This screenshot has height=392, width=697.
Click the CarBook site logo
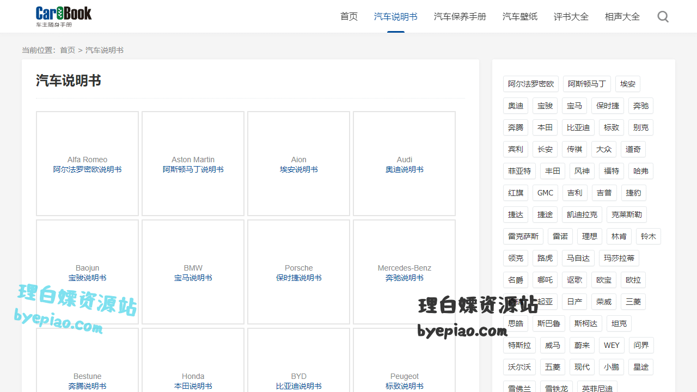pos(64,16)
